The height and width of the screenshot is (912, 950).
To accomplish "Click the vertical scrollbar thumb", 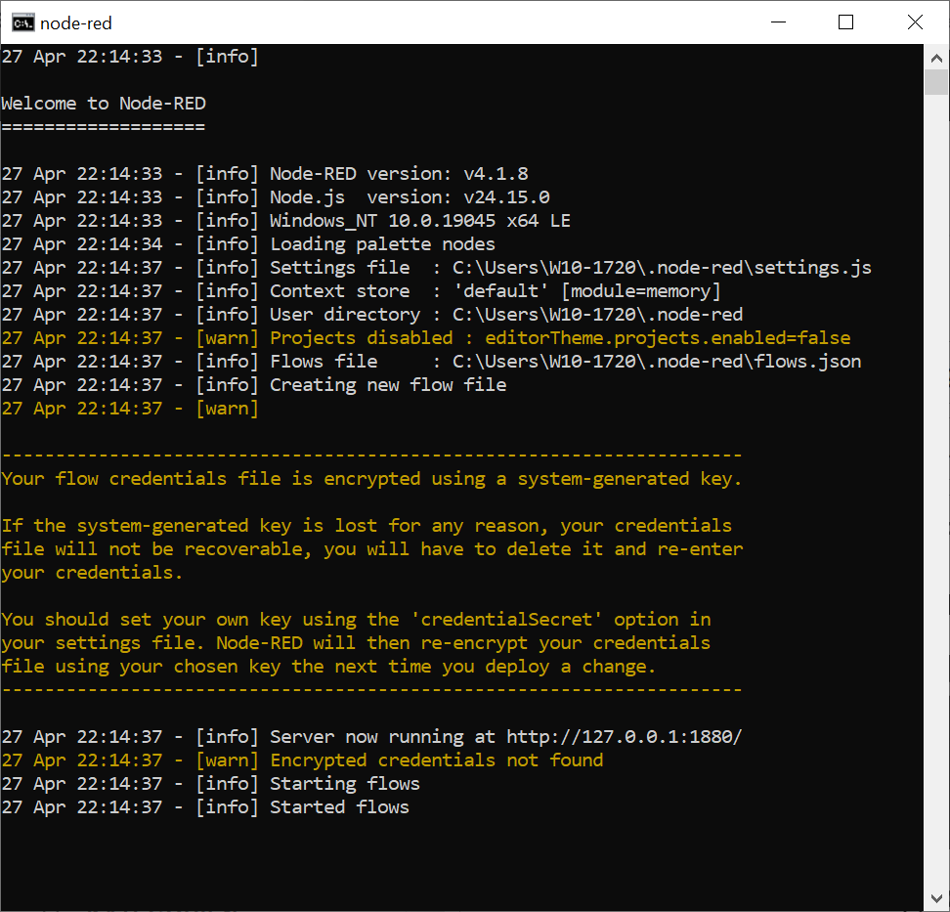I will pos(936,82).
